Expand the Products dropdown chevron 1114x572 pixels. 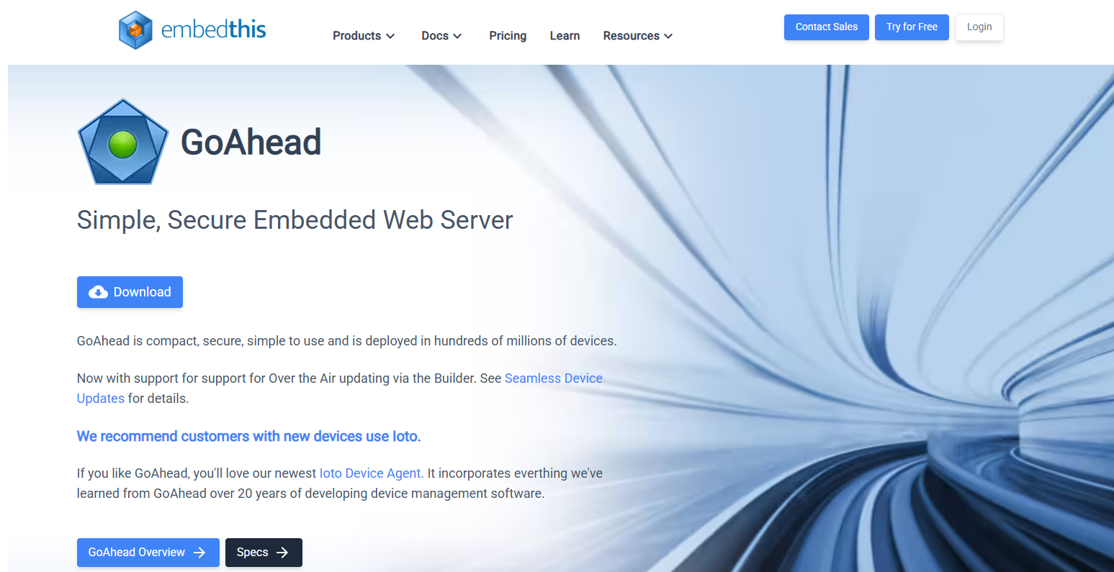(390, 36)
